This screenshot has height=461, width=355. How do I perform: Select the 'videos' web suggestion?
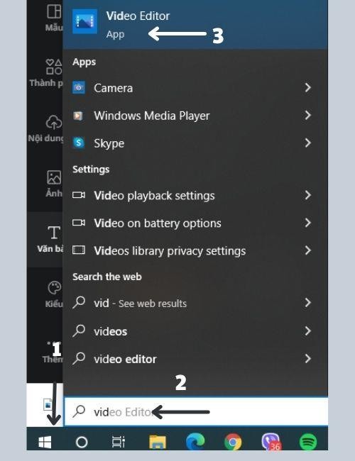click(x=195, y=331)
